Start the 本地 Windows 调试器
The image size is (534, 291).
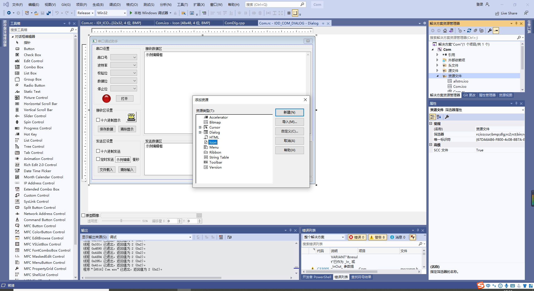click(x=150, y=13)
